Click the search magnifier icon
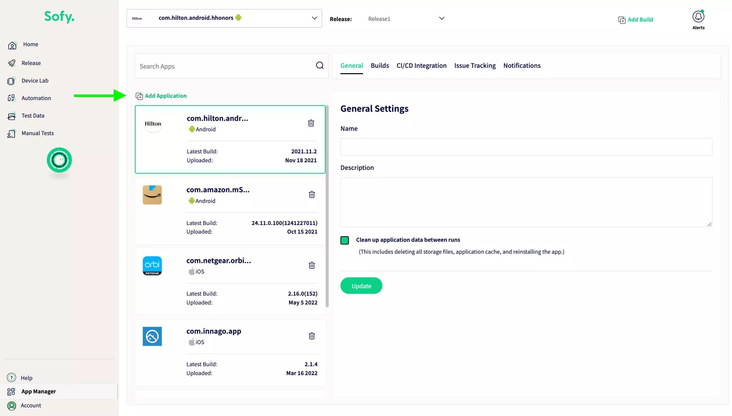732x416 pixels. pos(320,65)
